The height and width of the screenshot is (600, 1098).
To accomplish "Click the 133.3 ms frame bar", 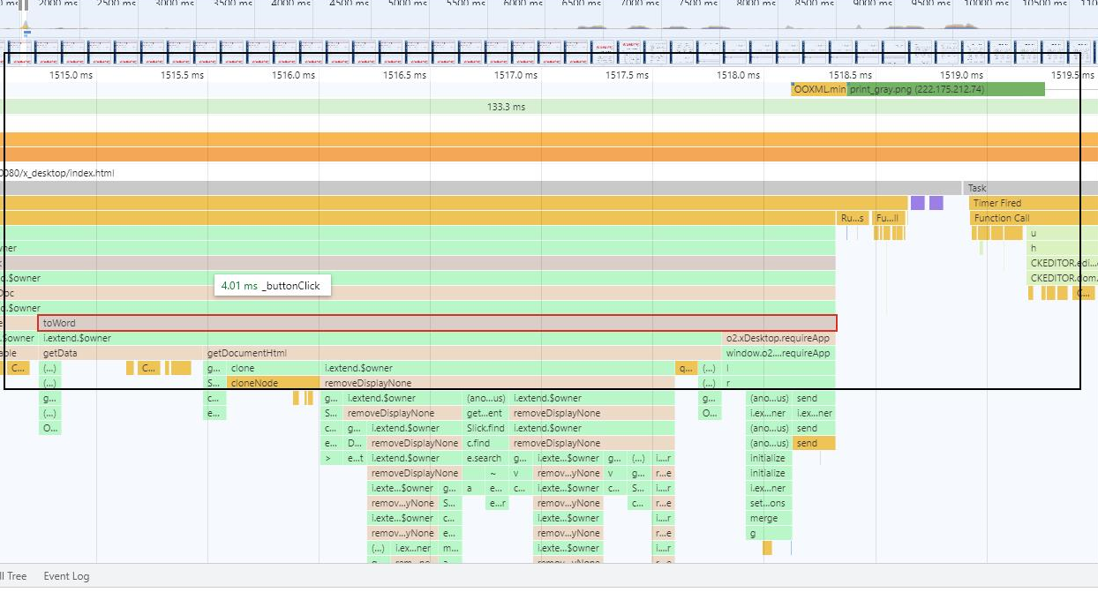I will 506,107.
